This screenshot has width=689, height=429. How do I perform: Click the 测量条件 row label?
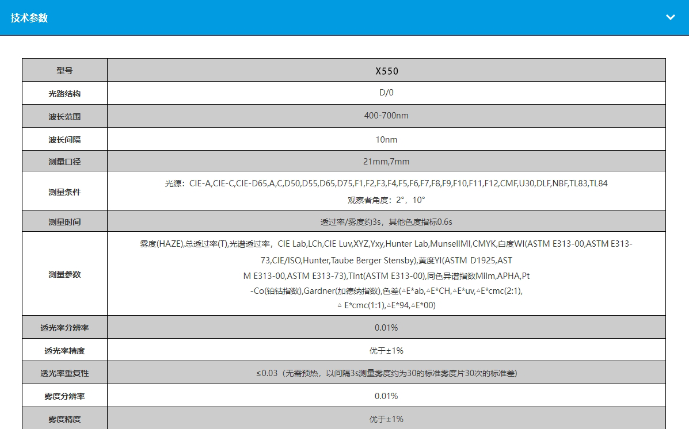pyautogui.click(x=64, y=192)
